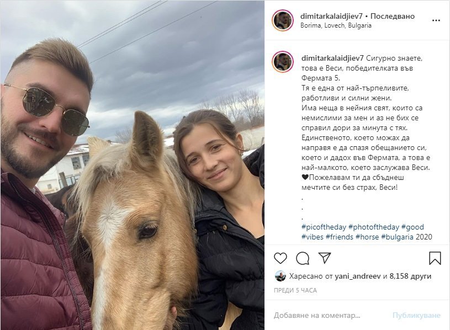Click the Публикуване post button

pos(416,316)
